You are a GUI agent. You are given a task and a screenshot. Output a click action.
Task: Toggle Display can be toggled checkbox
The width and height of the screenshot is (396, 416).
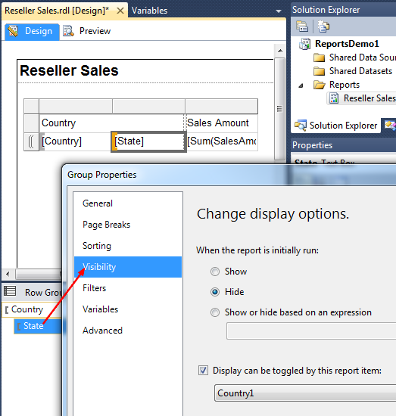tap(203, 371)
